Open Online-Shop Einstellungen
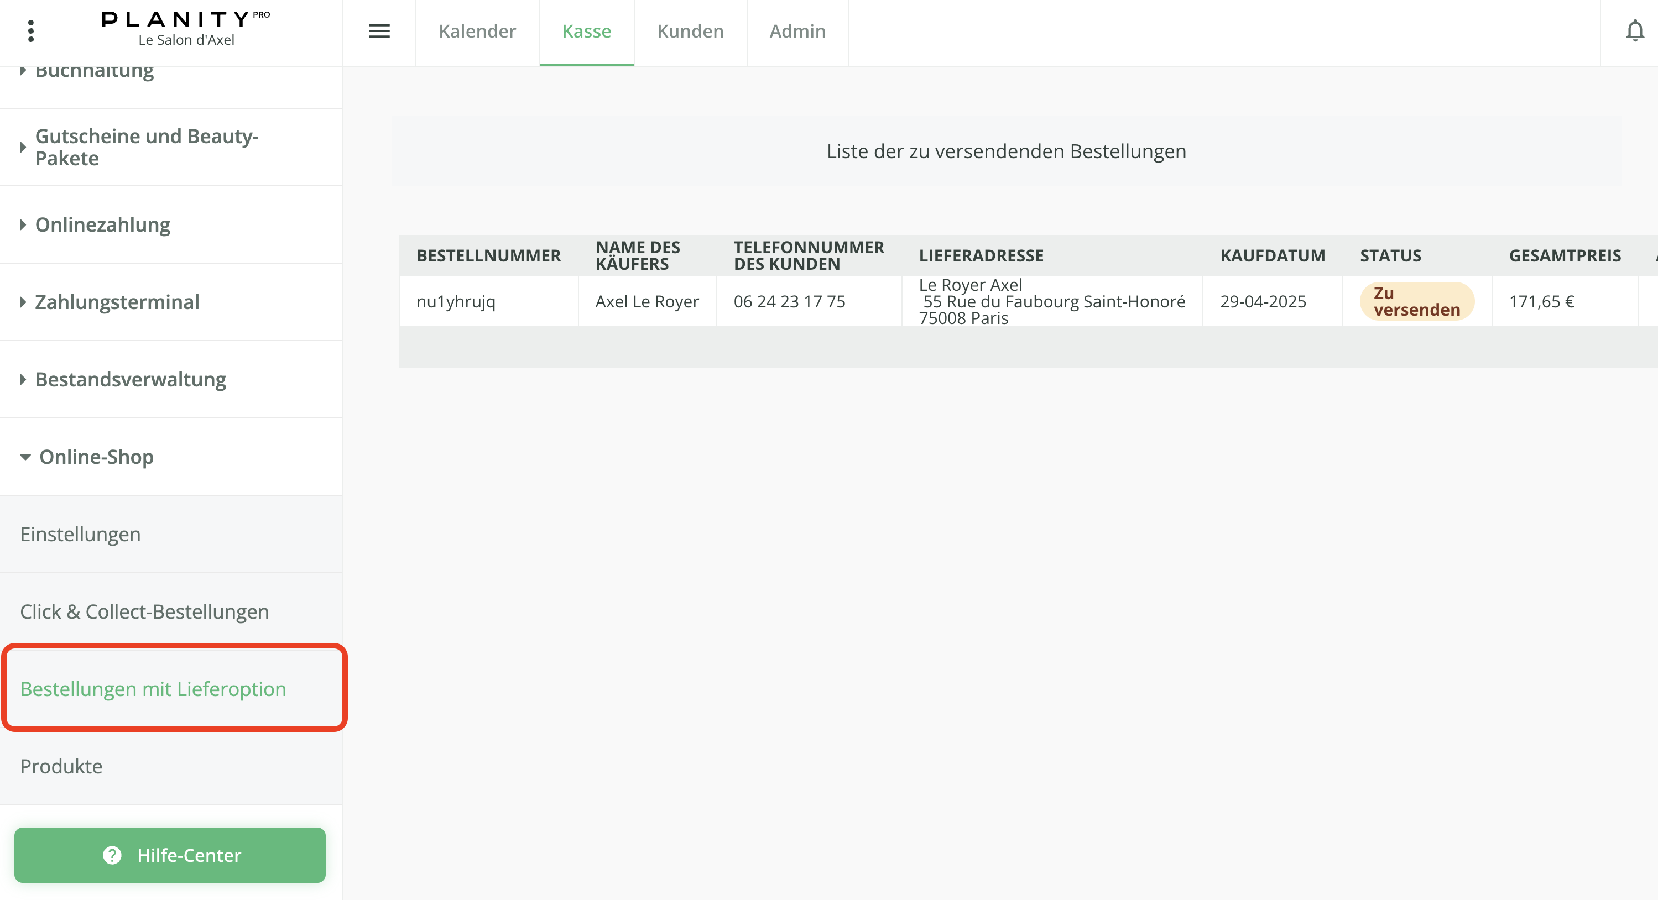This screenshot has width=1658, height=900. [x=80, y=534]
